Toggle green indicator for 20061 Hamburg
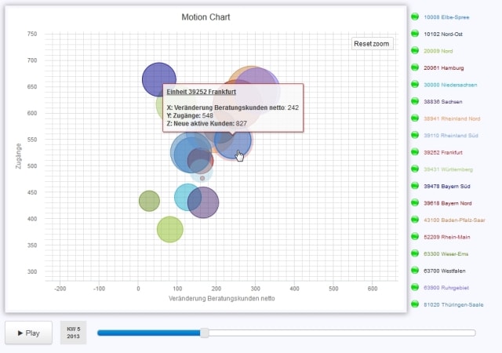The width and height of the screenshot is (502, 353). (415, 68)
